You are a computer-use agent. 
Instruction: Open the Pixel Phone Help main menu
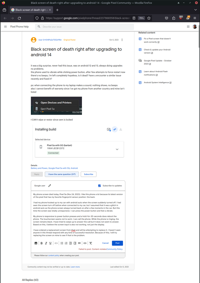click(x=5, y=27)
